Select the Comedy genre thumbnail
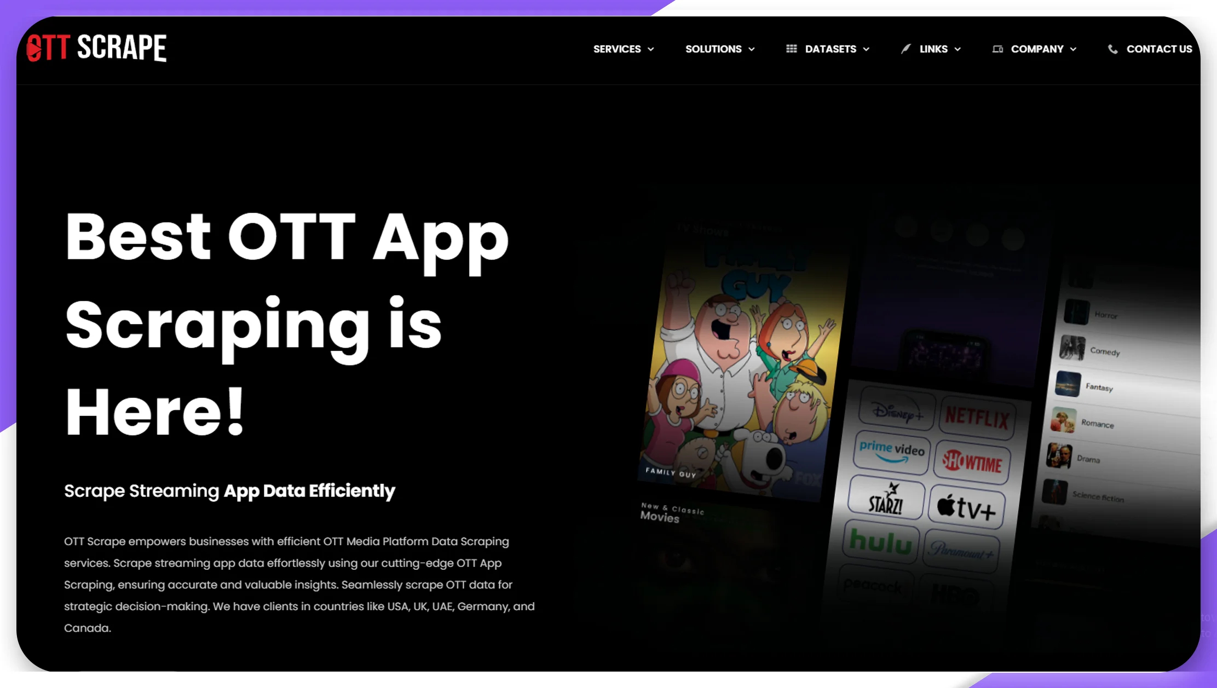Screen dimensions: 1217x688 pos(1072,348)
